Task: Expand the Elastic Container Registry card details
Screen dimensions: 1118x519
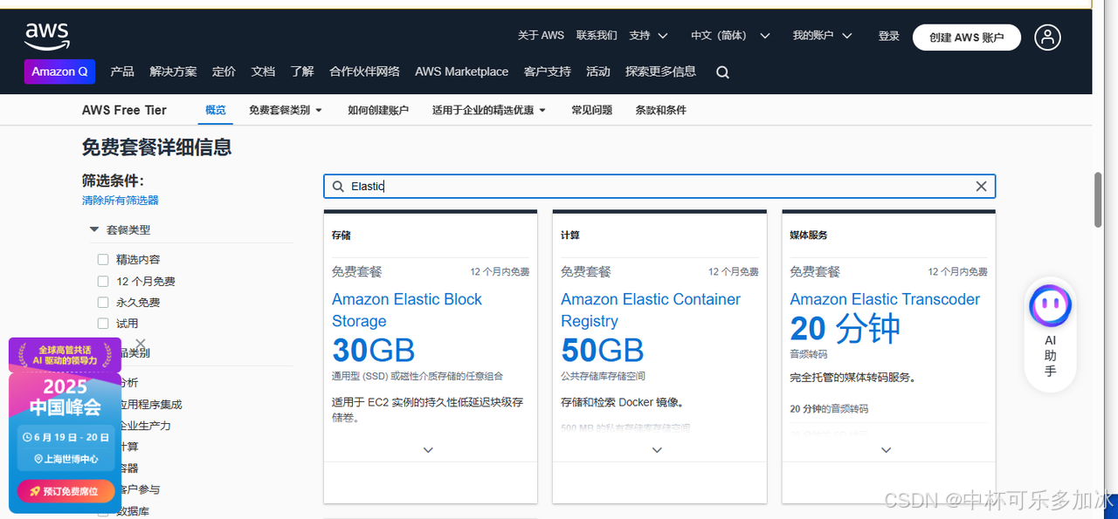Action: click(x=658, y=450)
